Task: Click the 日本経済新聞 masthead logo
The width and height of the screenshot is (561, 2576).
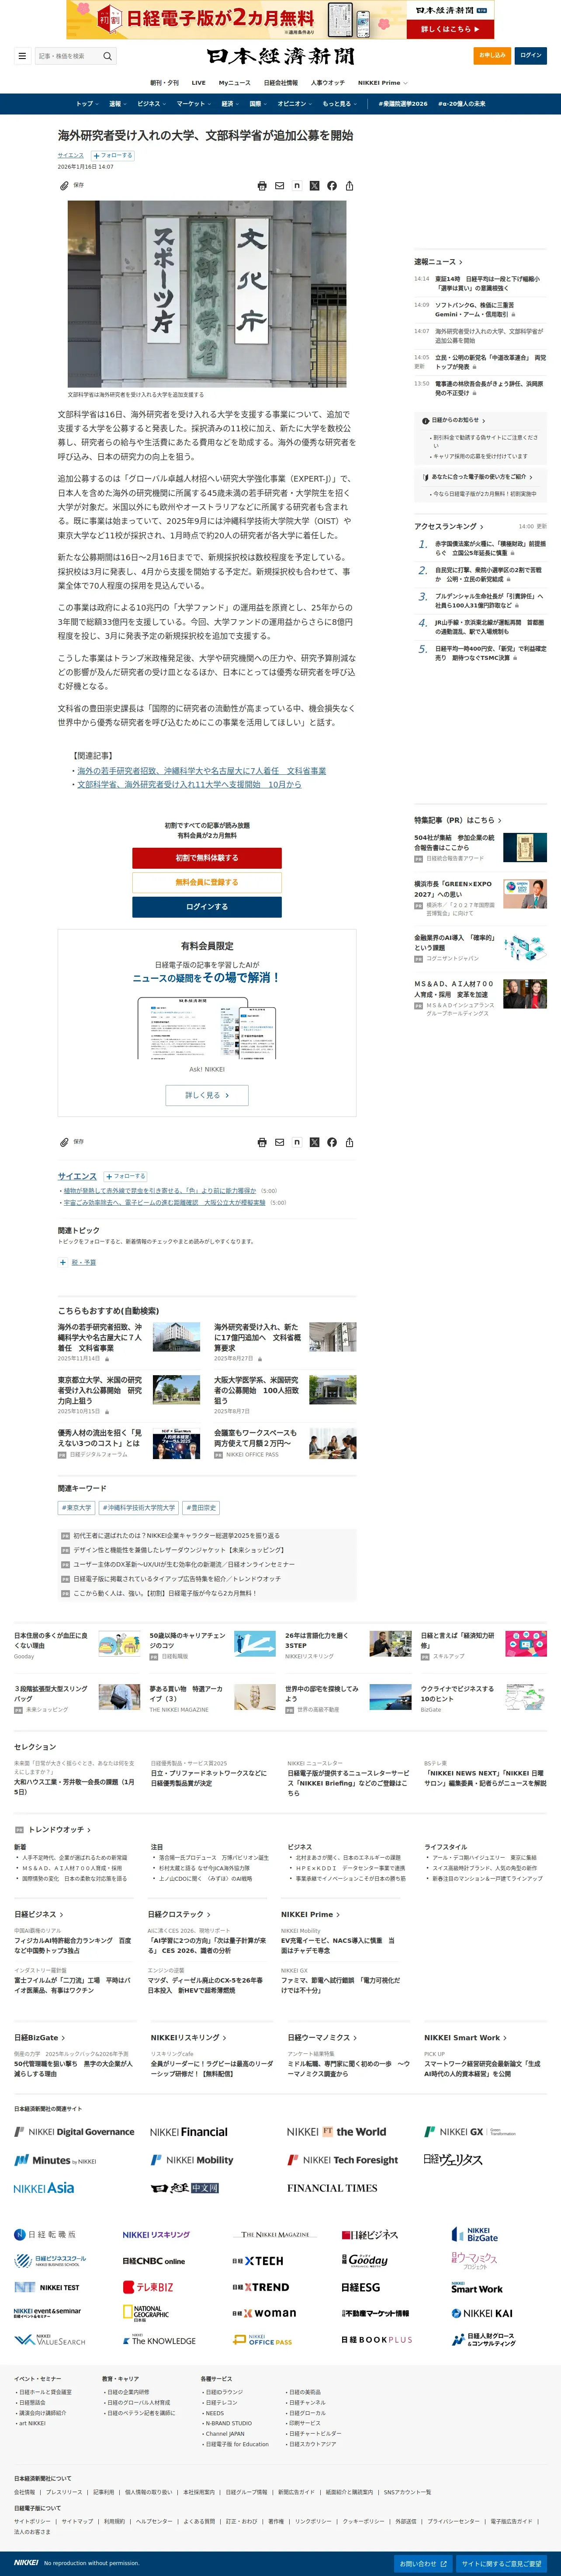Action: tap(280, 56)
